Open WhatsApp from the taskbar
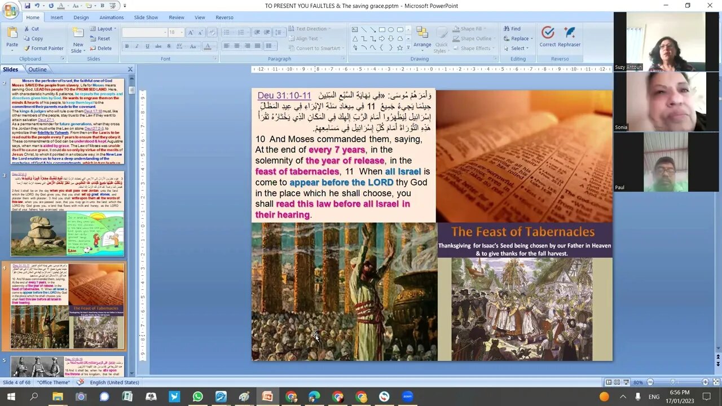The height and width of the screenshot is (406, 722). tap(197, 397)
